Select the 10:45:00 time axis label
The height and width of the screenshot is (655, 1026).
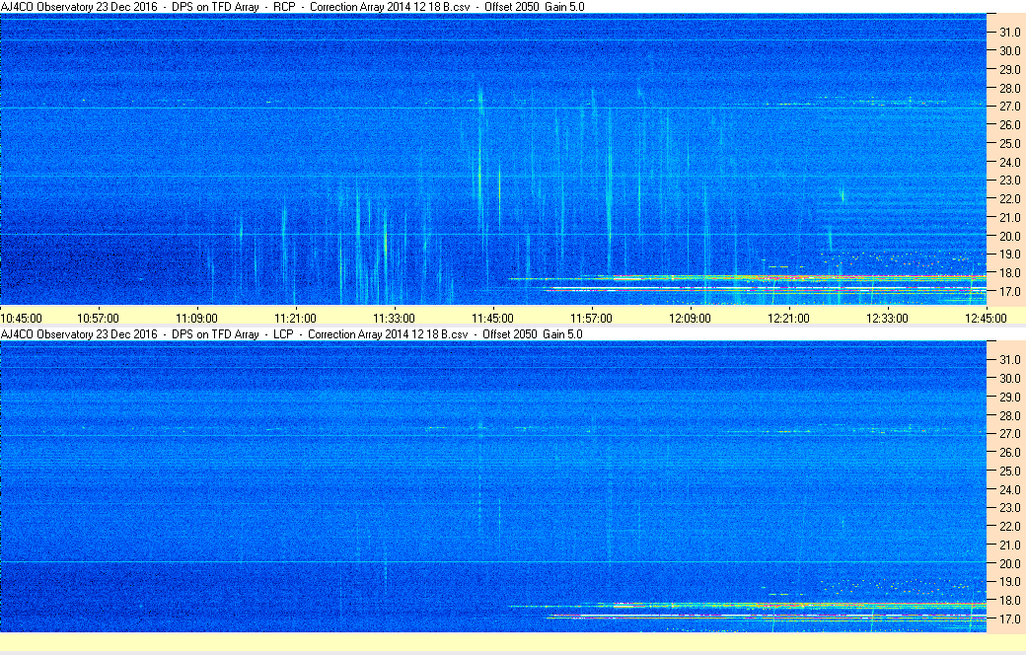(21, 318)
